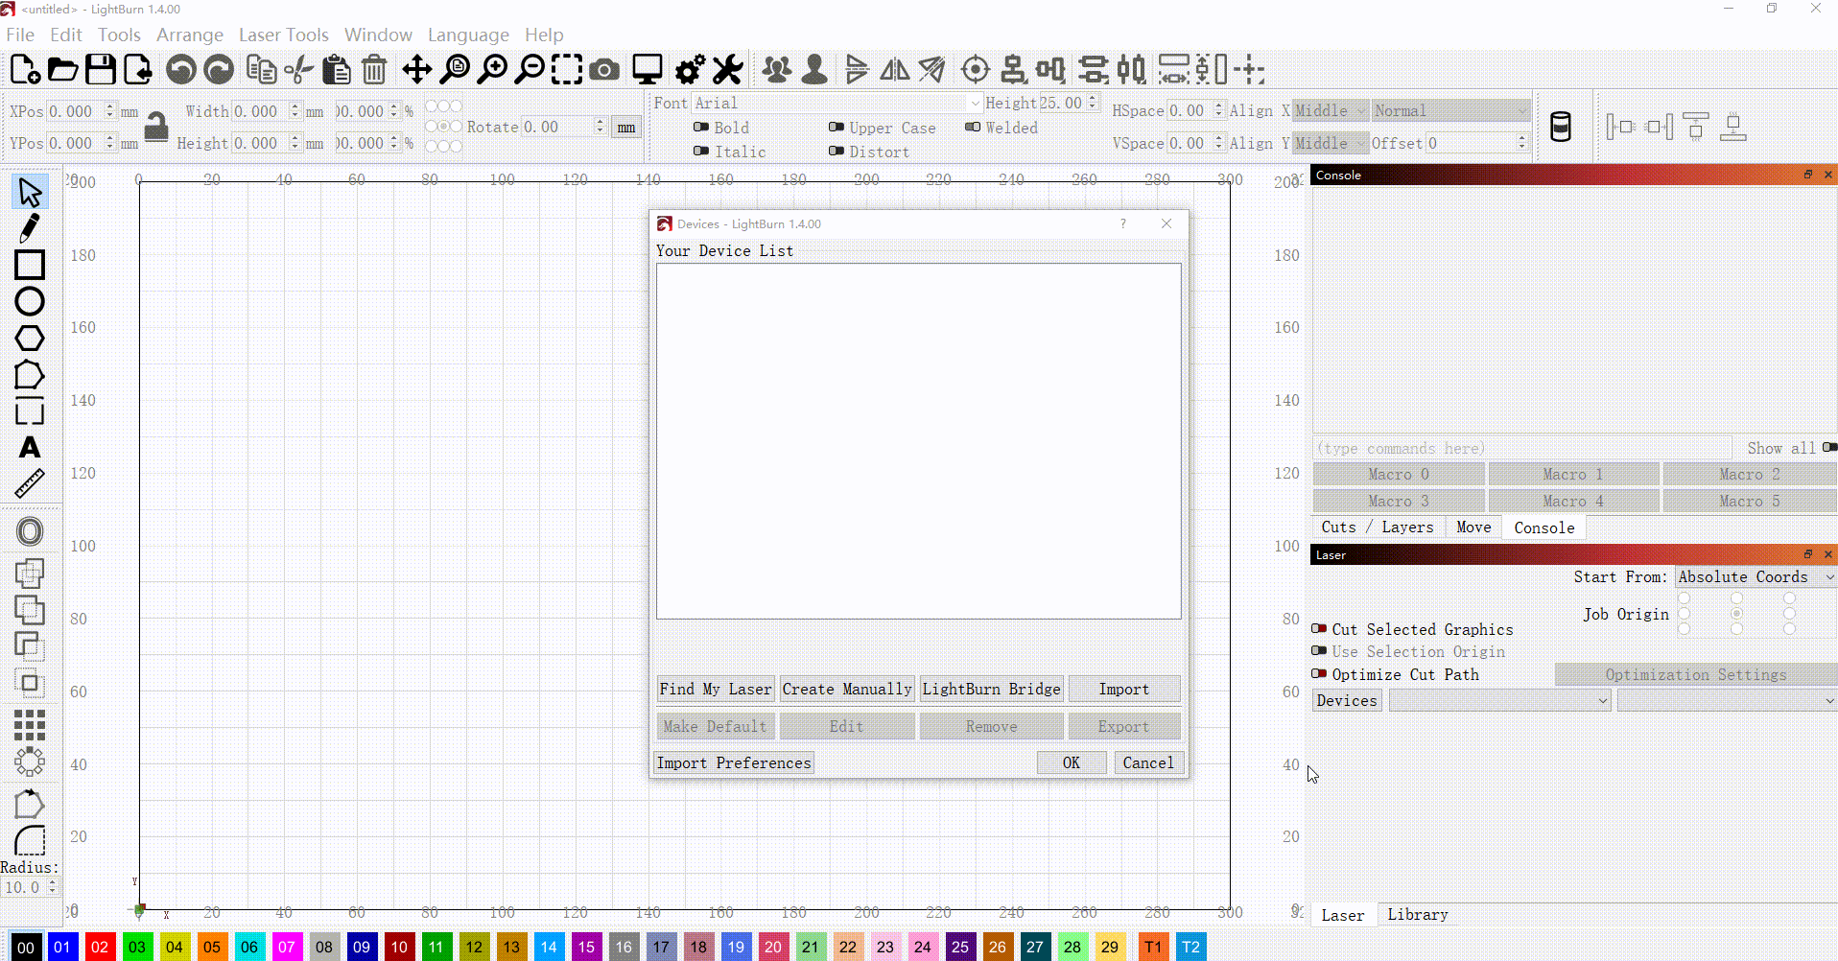Pick the Draw Lines pencil tool

point(30,228)
